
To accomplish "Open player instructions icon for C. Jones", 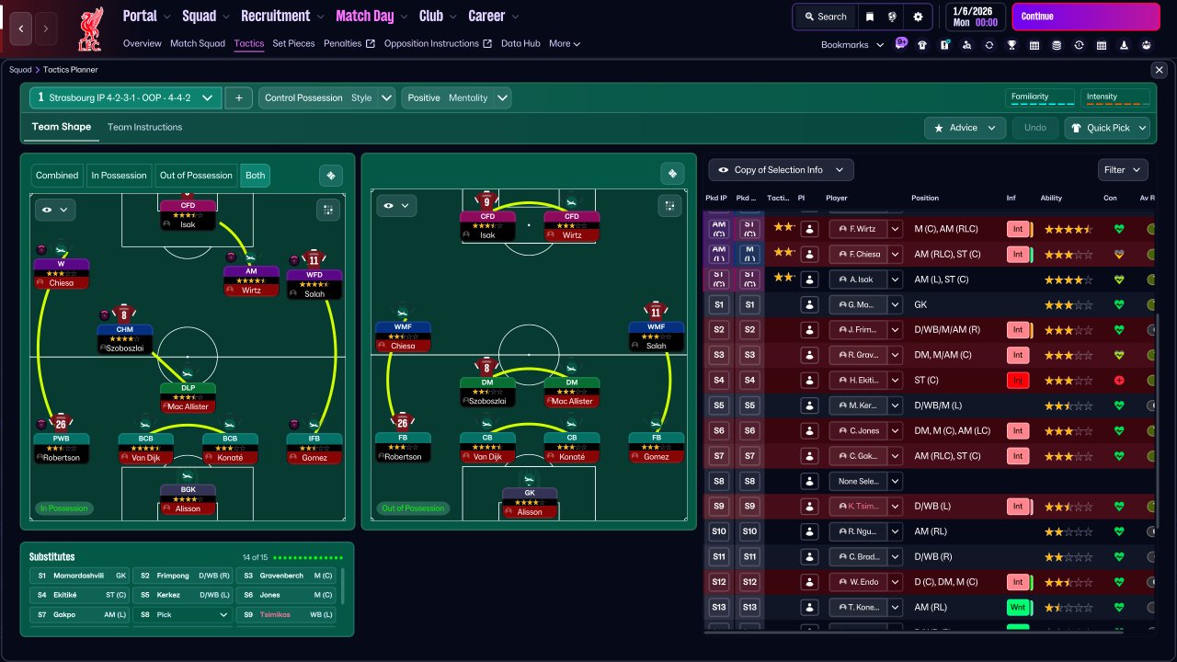I will [809, 431].
